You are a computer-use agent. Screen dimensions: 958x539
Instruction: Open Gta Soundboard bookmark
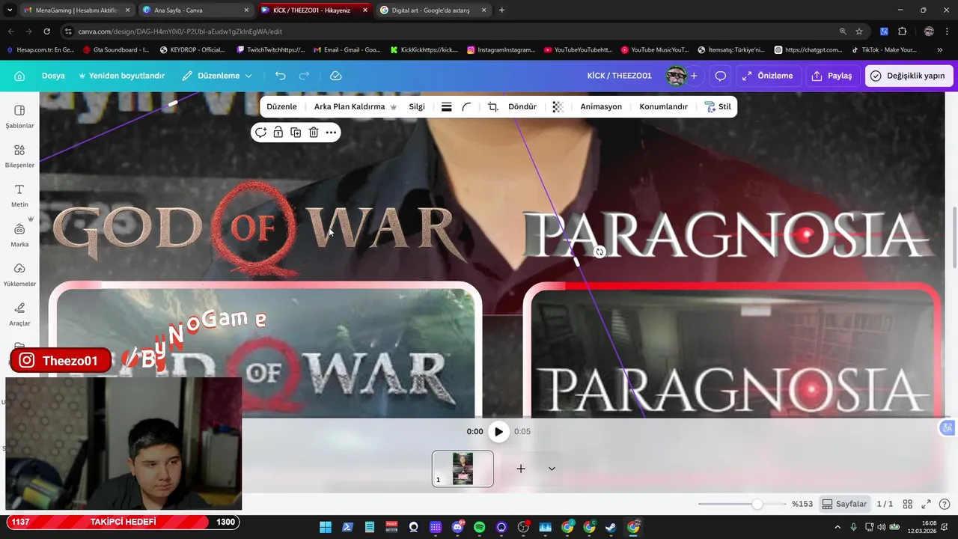[115, 50]
